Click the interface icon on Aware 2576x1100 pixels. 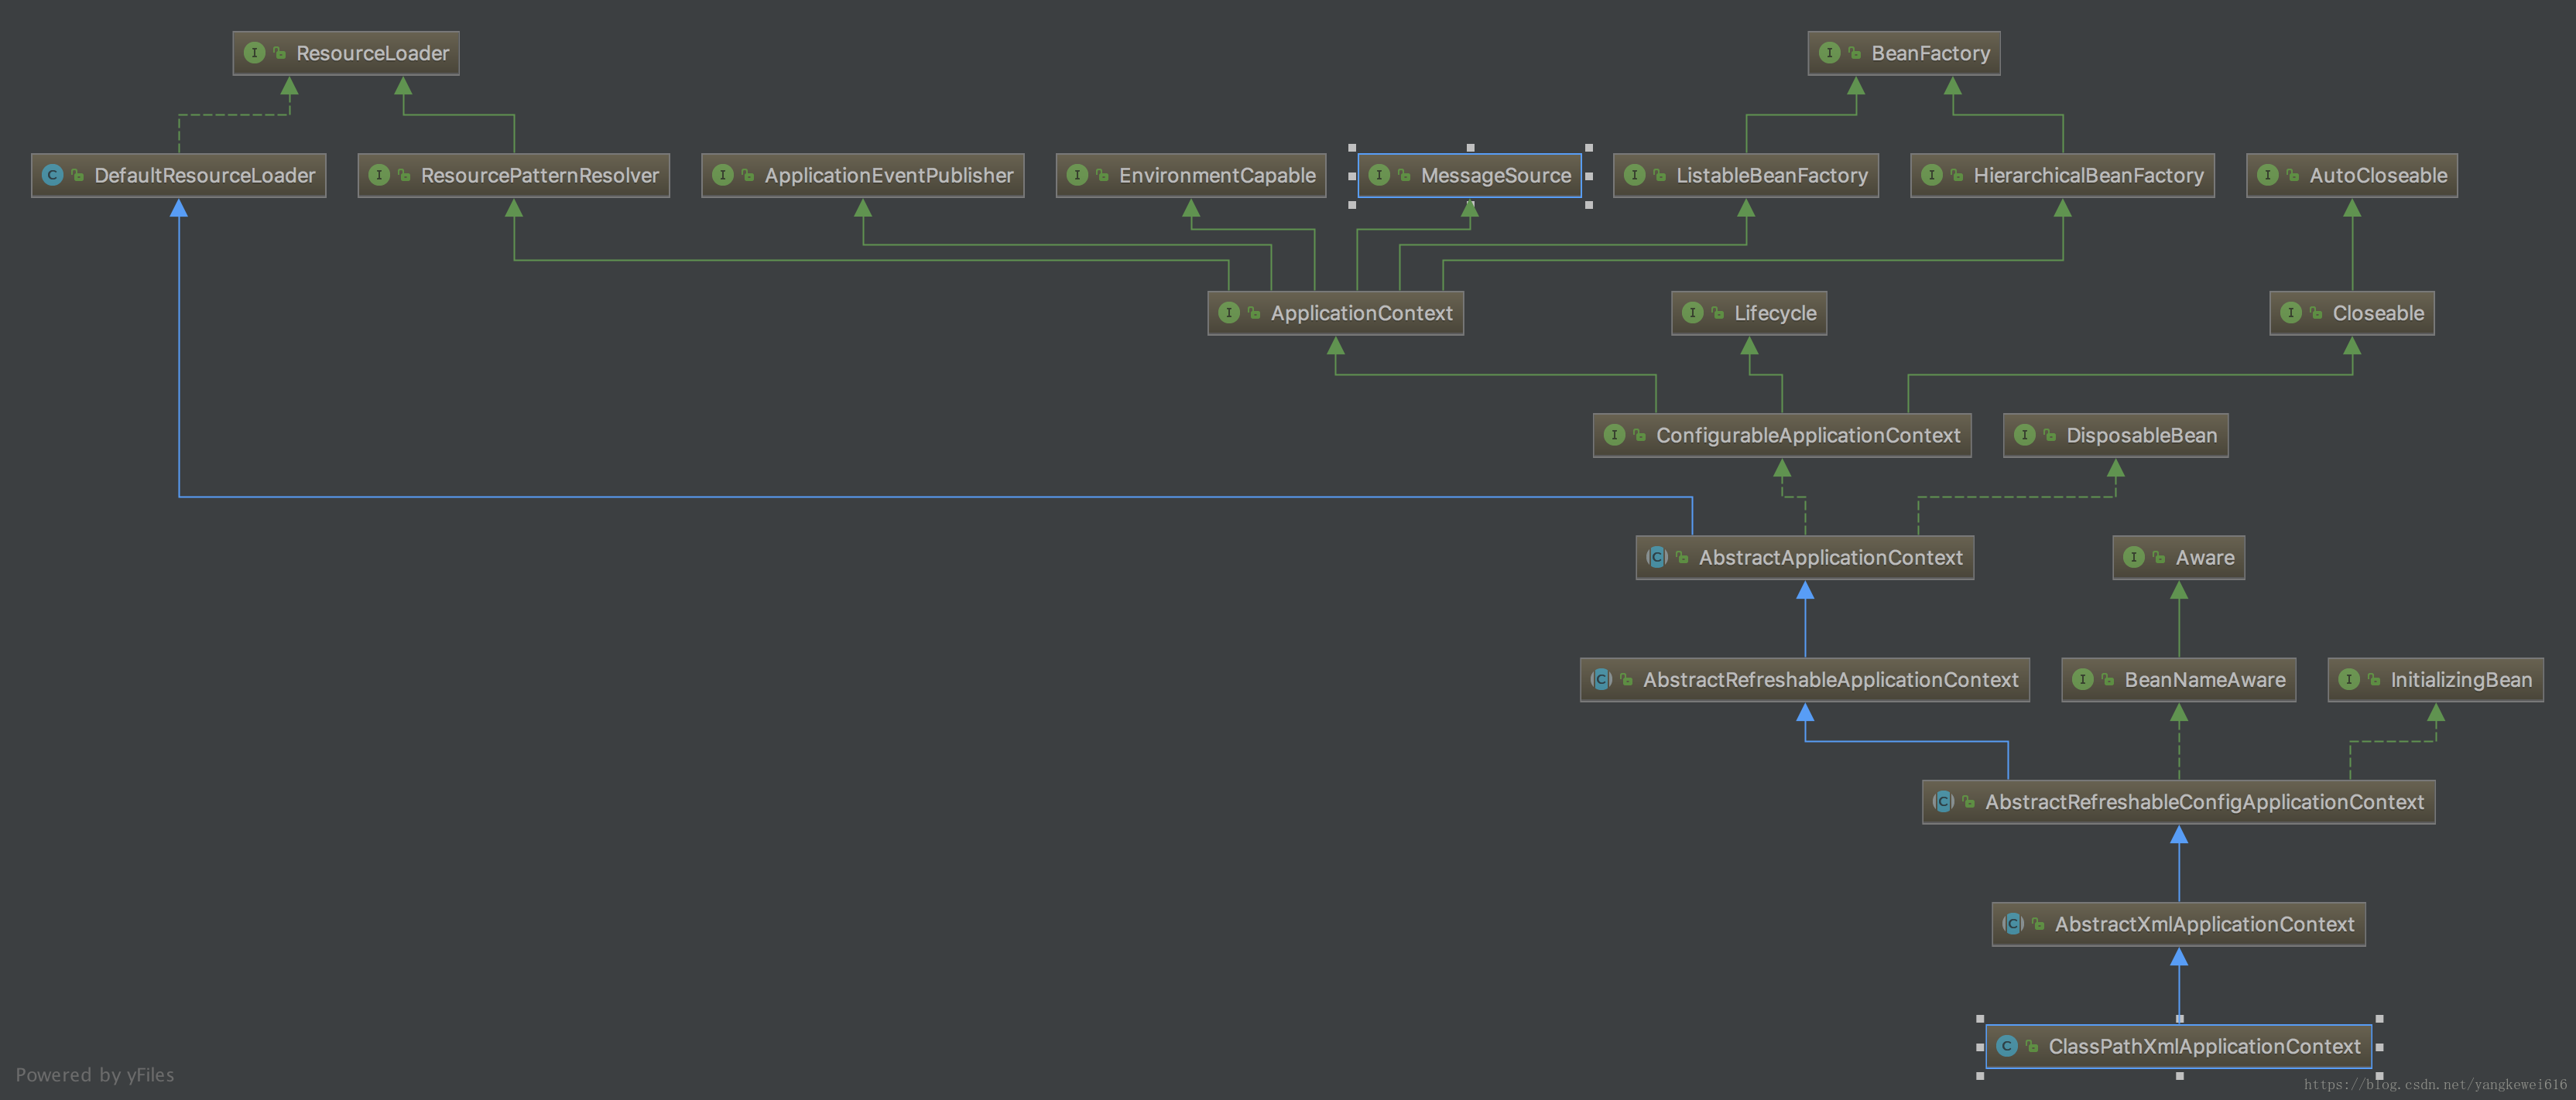click(2134, 556)
